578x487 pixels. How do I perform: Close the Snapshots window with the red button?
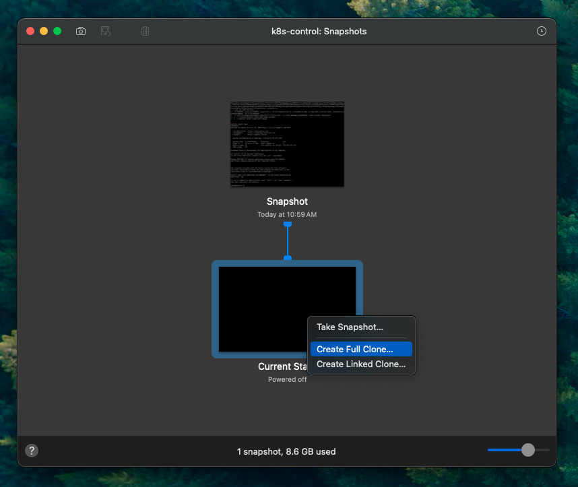30,31
